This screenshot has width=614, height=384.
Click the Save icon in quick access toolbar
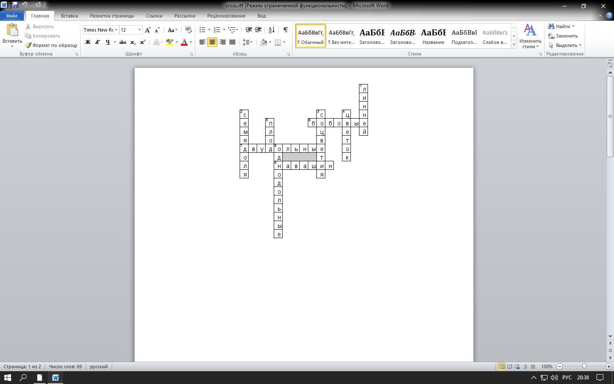point(15,5)
